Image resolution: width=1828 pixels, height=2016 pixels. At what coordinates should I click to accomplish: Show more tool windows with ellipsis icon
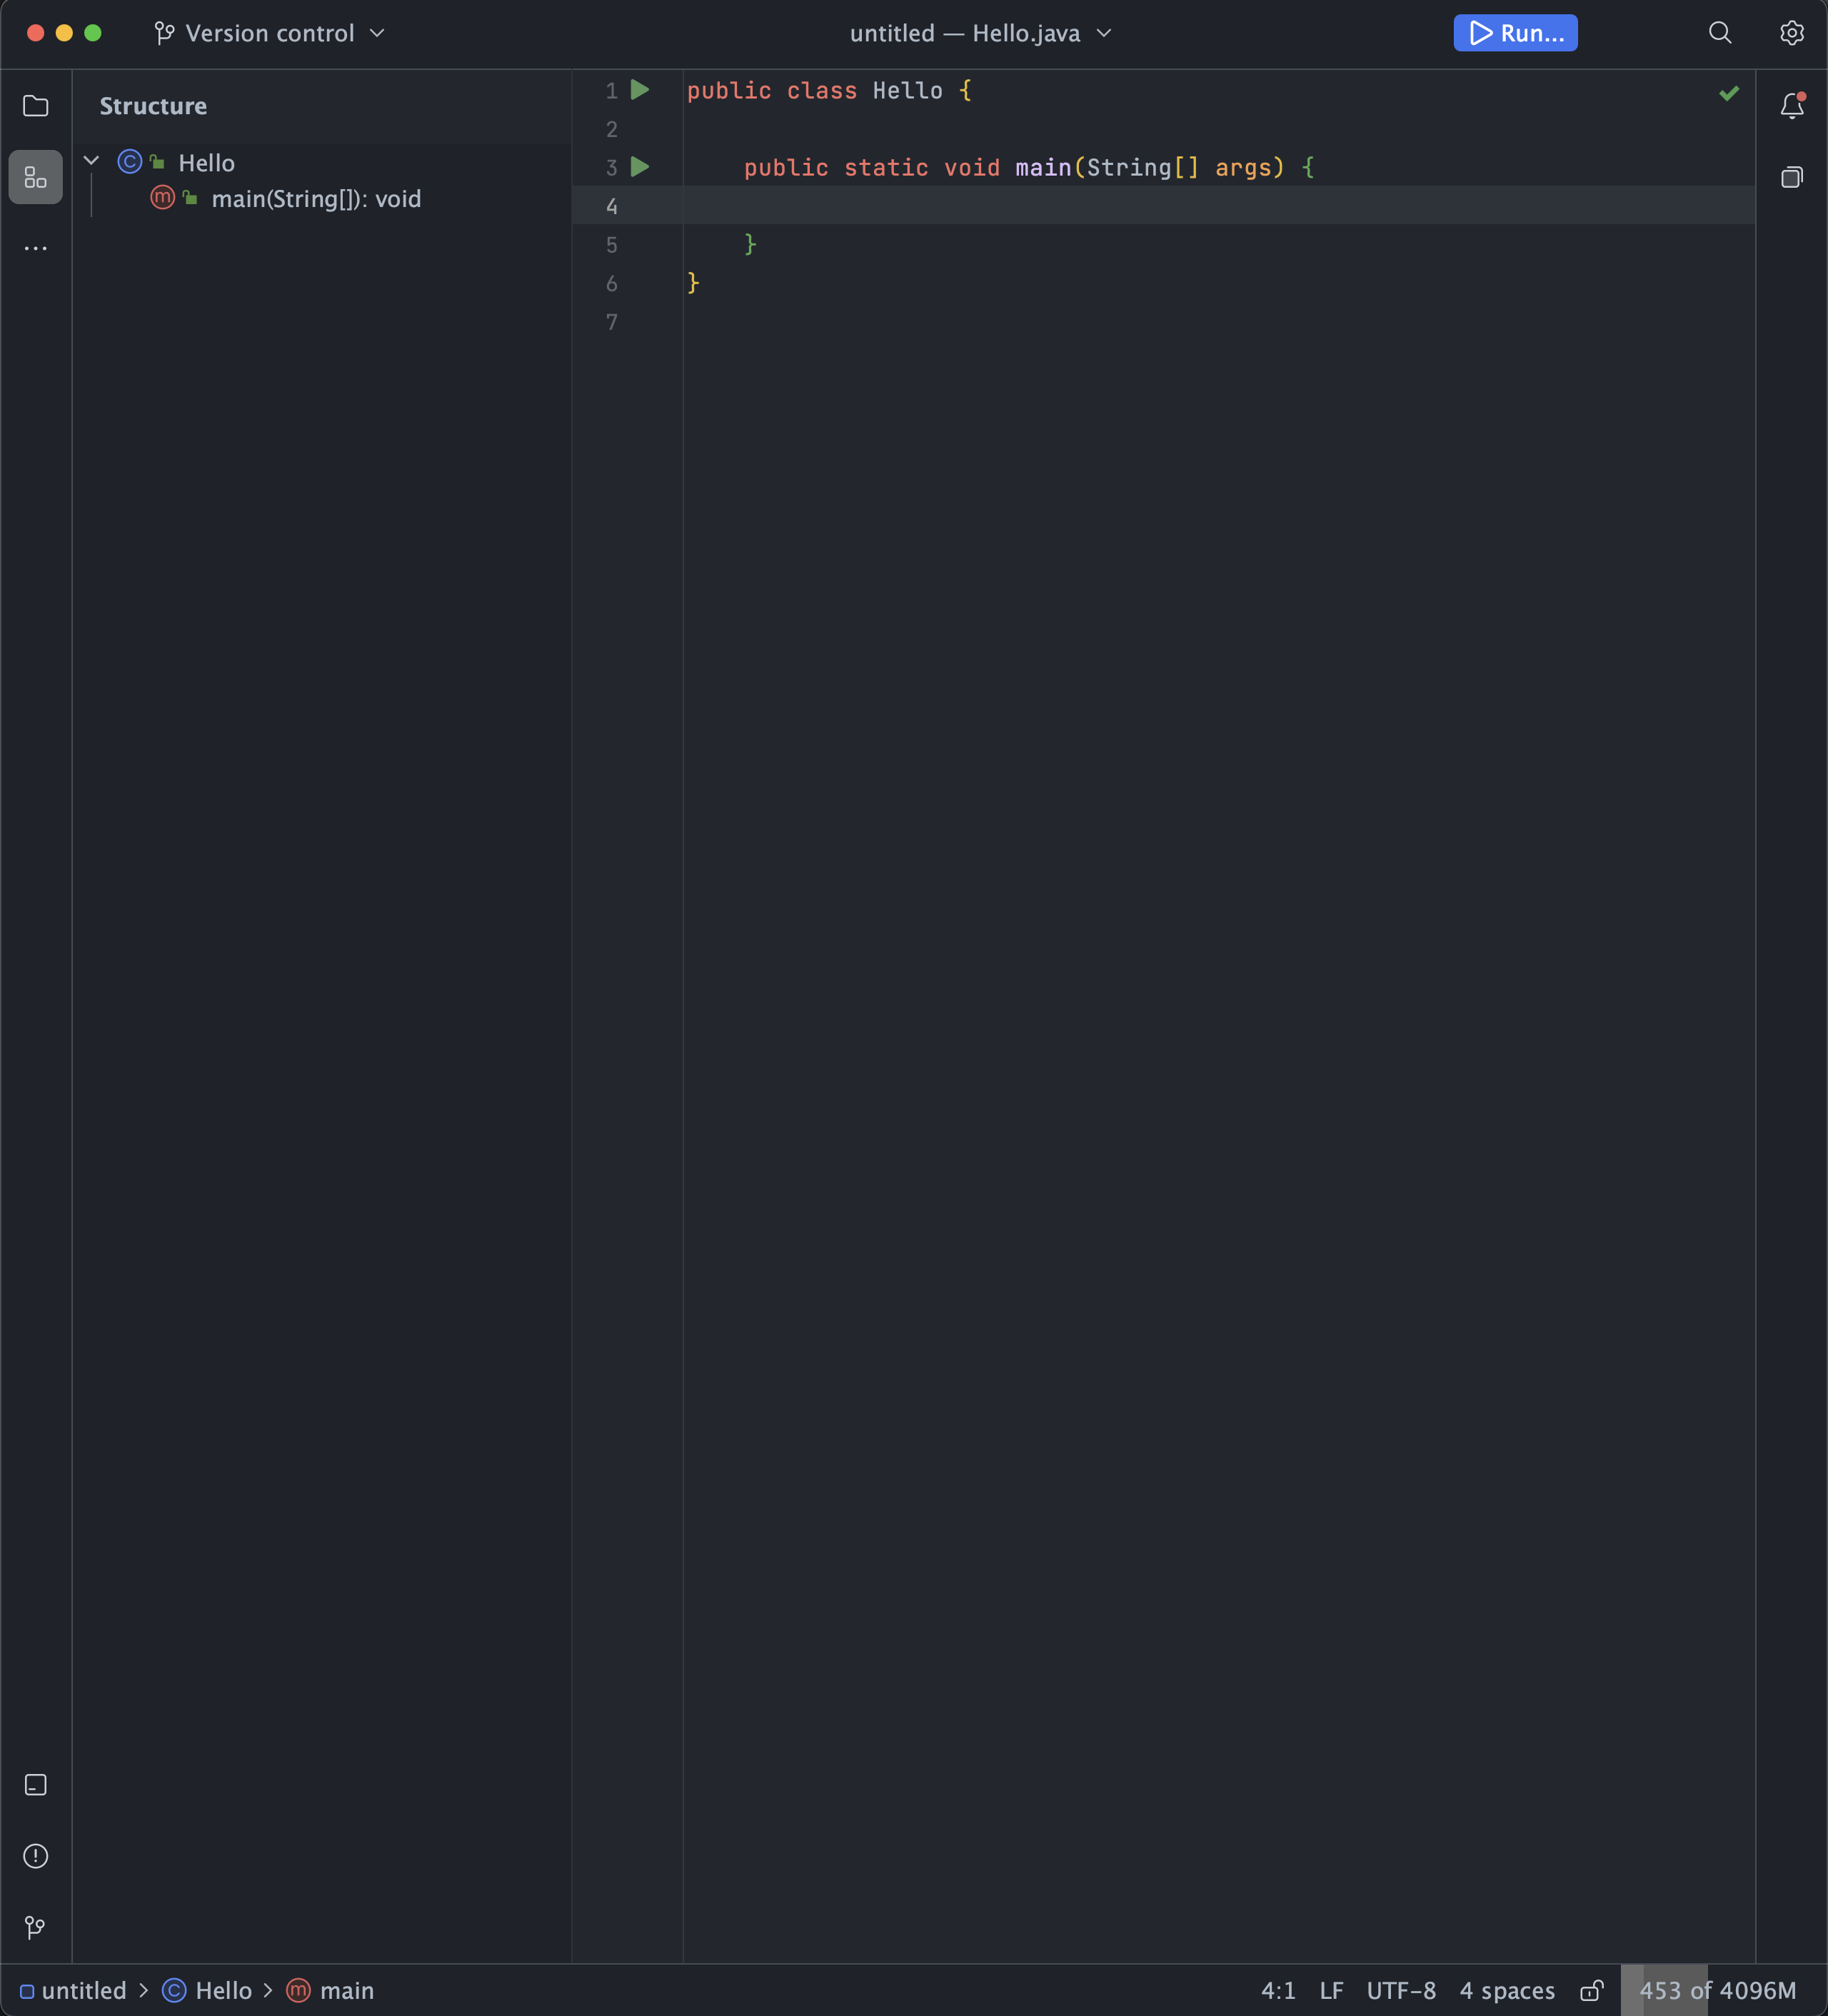click(x=36, y=248)
